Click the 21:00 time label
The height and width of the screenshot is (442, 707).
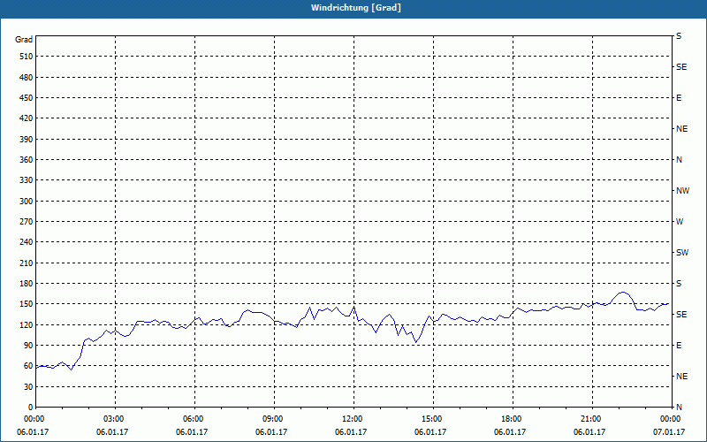tap(592, 419)
